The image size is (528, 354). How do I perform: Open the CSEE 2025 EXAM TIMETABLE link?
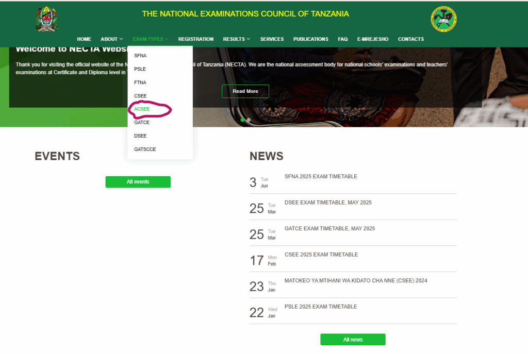click(x=321, y=255)
